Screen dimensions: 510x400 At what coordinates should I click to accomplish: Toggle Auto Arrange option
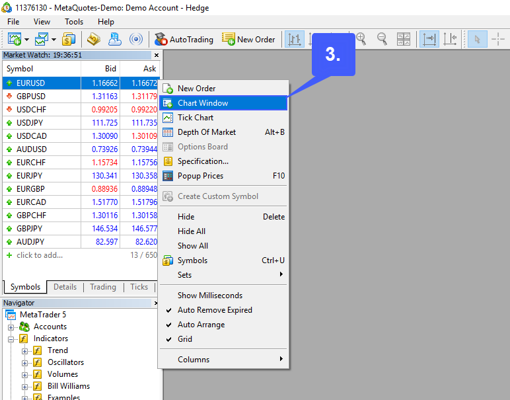[x=223, y=325]
